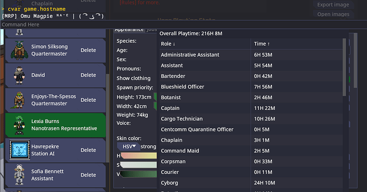Click the Weight: 74kg label
This screenshot has width=367, height=192.
[x=132, y=115]
